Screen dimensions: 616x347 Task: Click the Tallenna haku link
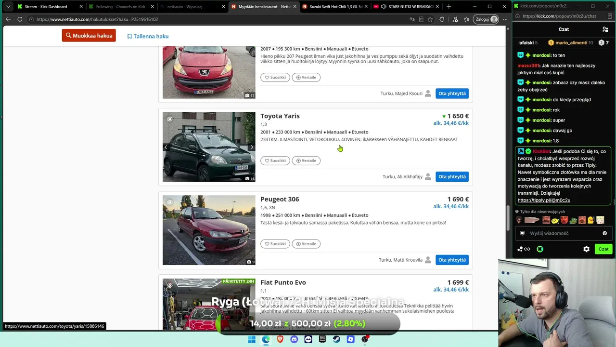(x=148, y=36)
